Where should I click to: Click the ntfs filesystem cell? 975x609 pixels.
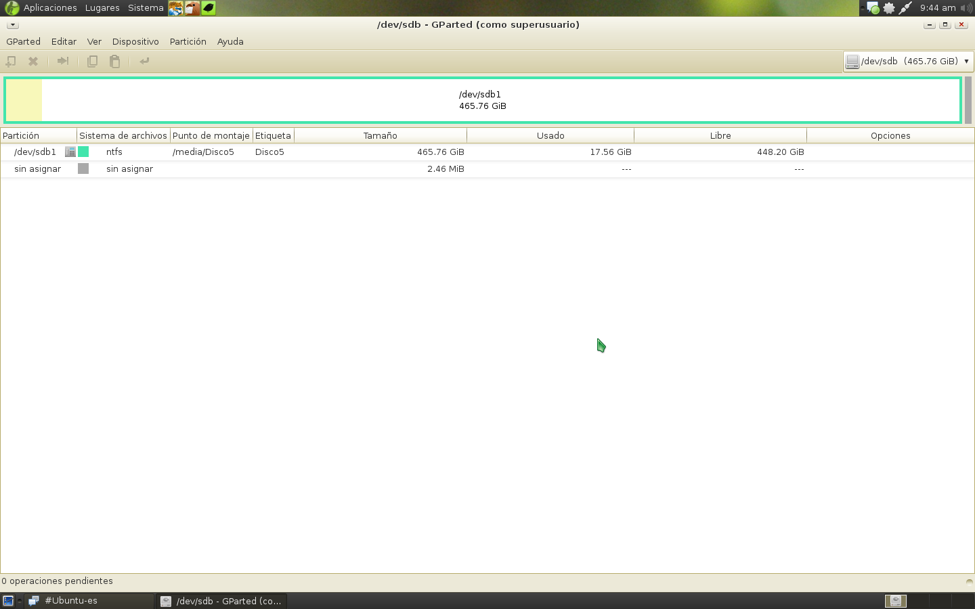tap(114, 152)
